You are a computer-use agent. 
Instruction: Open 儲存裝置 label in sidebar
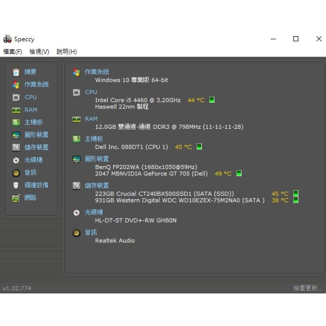36,148
